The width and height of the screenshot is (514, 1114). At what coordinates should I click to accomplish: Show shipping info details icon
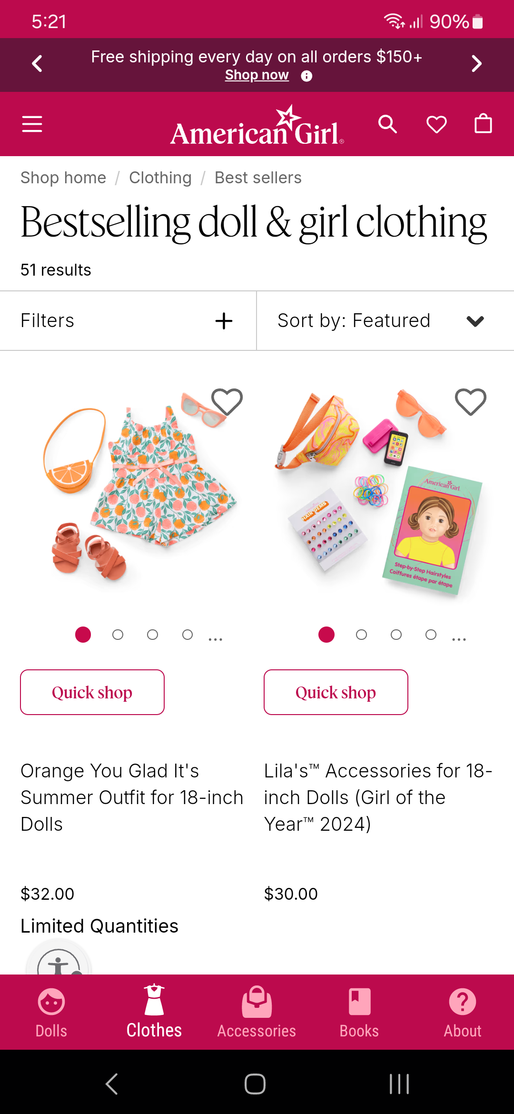306,76
